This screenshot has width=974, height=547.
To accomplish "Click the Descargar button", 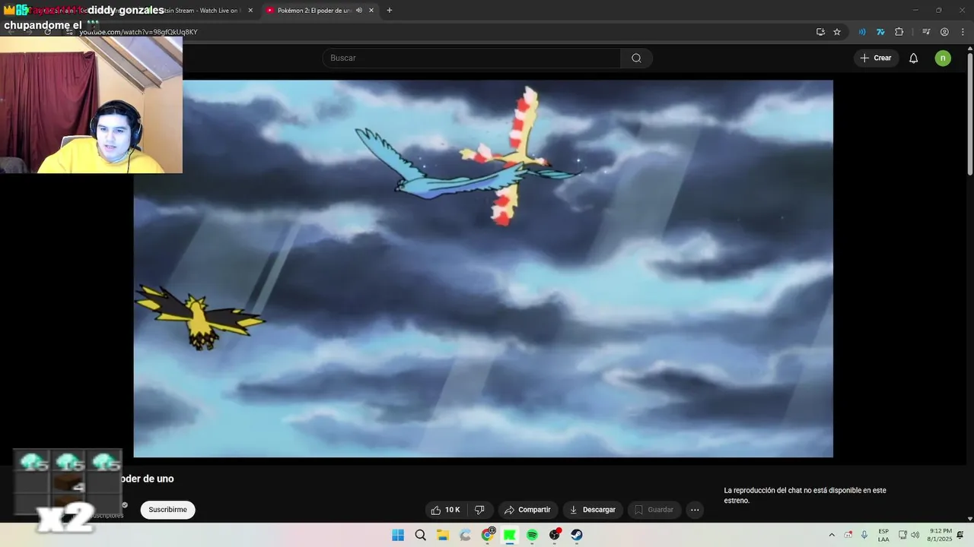I will pyautogui.click(x=593, y=510).
